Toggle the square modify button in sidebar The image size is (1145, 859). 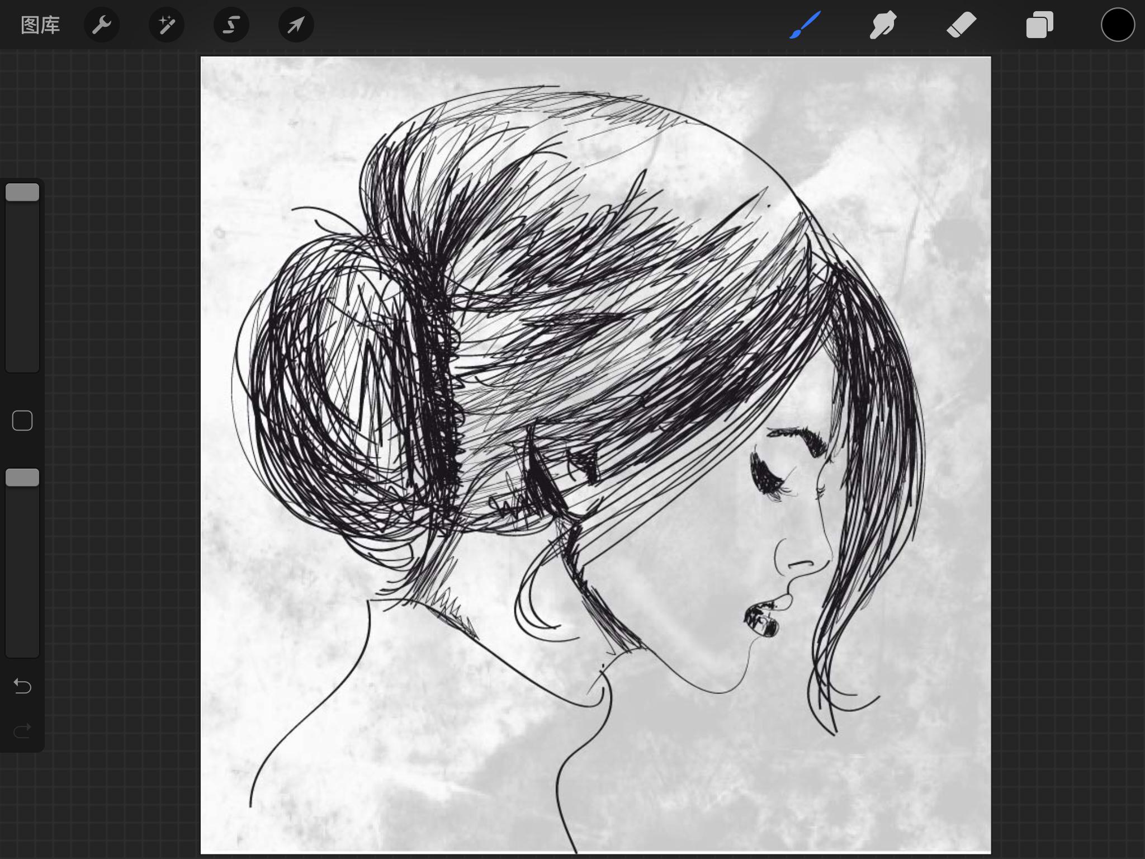pos(22,421)
